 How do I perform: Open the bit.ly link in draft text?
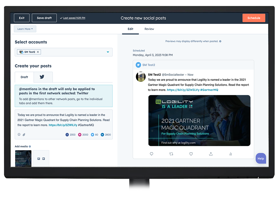point(63,125)
